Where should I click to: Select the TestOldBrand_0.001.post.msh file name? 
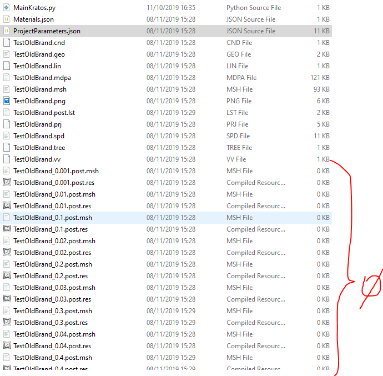pyautogui.click(x=56, y=171)
